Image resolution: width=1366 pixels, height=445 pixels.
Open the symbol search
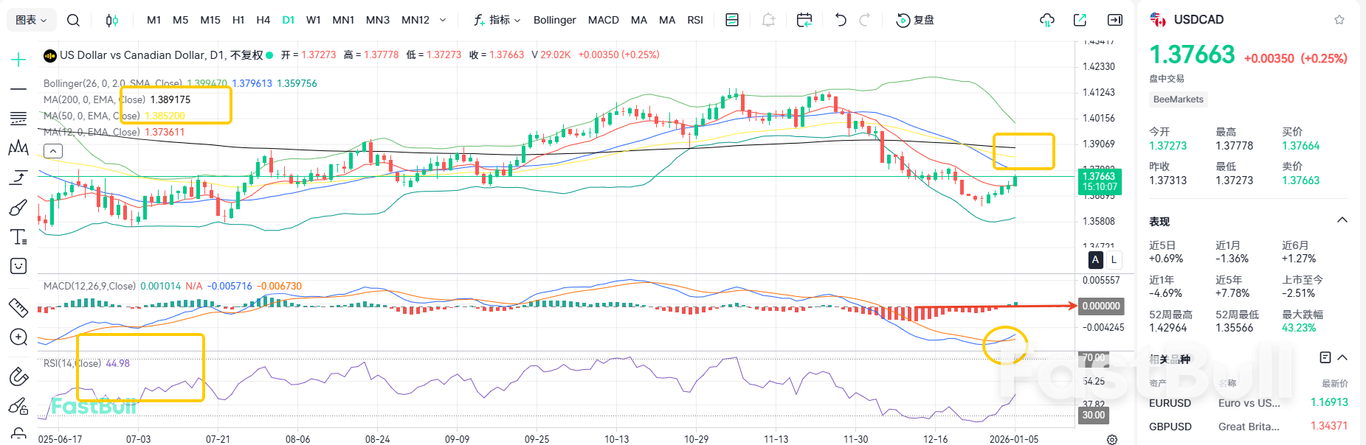tap(73, 20)
